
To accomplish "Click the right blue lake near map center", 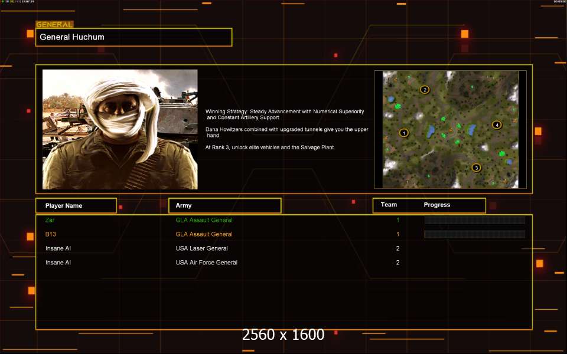I will tap(472, 129).
